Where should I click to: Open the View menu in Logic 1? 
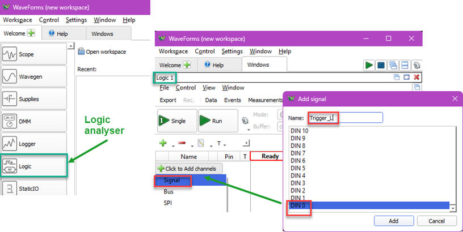209,88
